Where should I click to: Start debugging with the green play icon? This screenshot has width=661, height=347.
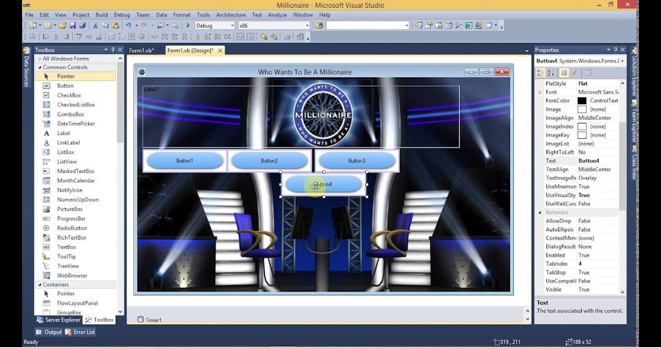pos(188,25)
